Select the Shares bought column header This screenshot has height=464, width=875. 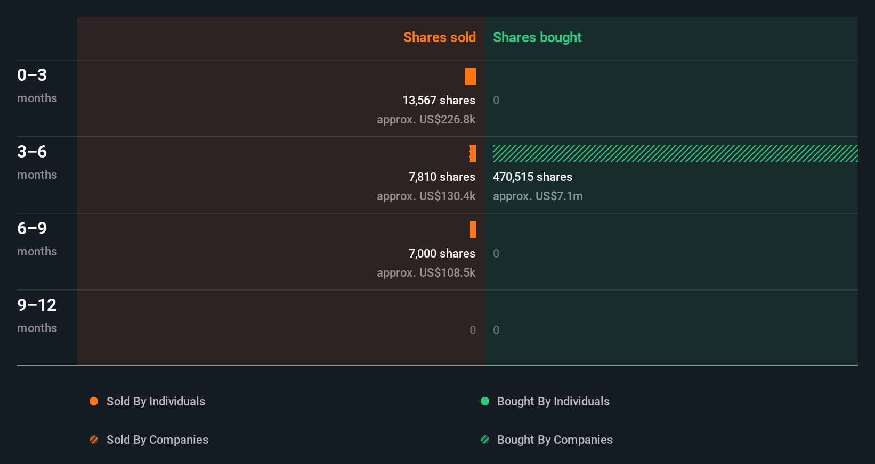537,37
